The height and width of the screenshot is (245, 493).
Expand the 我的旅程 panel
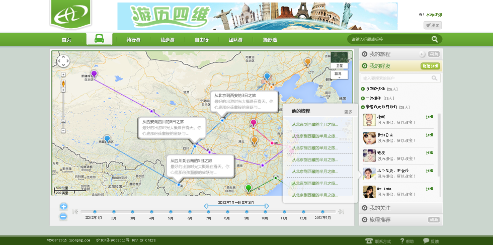[380, 54]
